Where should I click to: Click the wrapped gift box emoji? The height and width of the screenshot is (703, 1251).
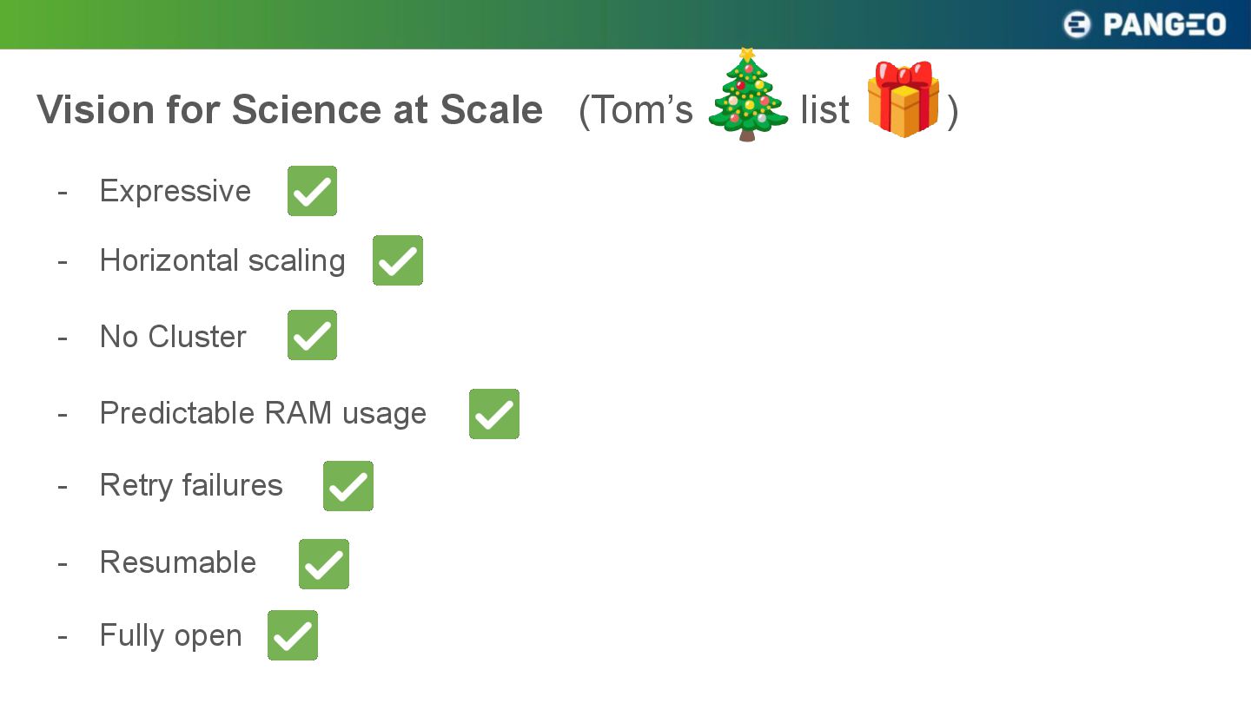tap(903, 99)
